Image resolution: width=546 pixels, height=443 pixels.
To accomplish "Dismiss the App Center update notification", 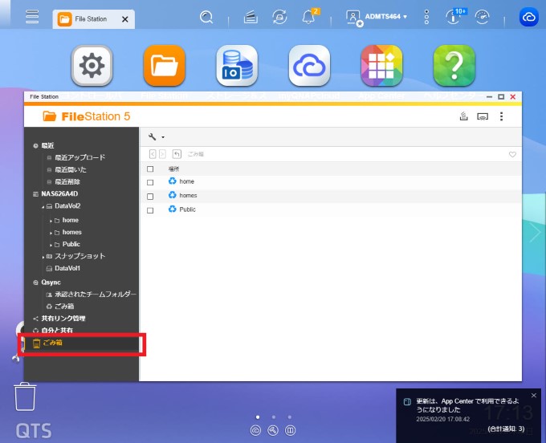I will [x=534, y=396].
